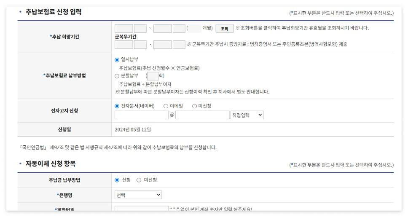The height and width of the screenshot is (217, 408).
Task: Select the 분할납부 radio option
Action: click(x=117, y=76)
